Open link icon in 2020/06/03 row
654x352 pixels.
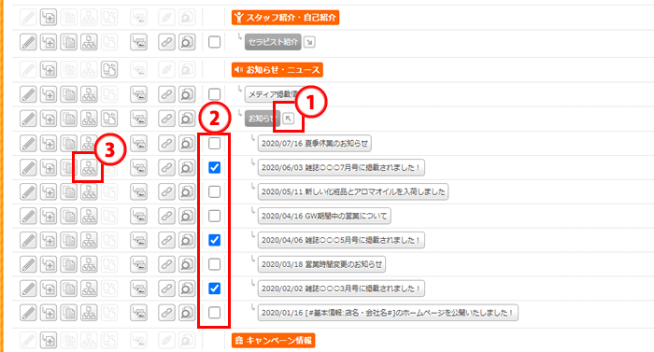[x=166, y=168]
